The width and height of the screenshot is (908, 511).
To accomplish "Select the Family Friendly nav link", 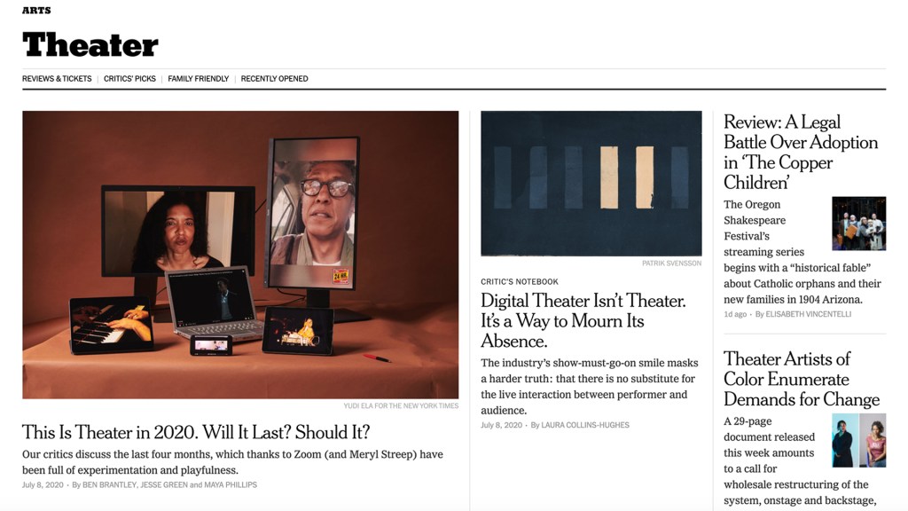I will pyautogui.click(x=198, y=79).
